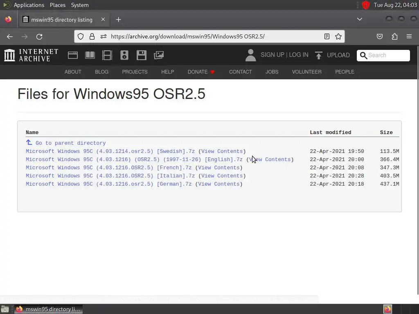419x314 pixels.
Task: Open the Software floppy disk icon
Action: [x=141, y=55]
